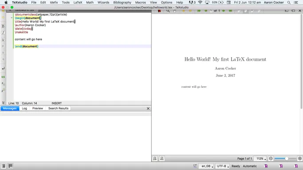The image size is (303, 170).
Task: Click bookmark 3 icon in status bar
Action: coord(296,166)
